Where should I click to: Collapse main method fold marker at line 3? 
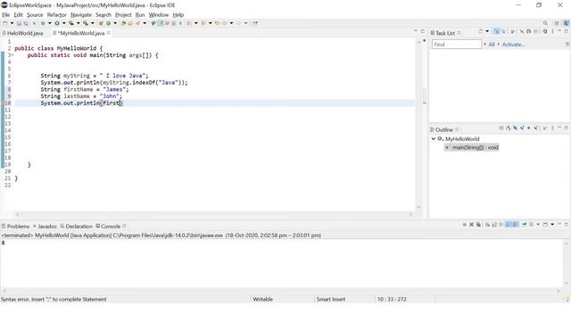click(12, 55)
